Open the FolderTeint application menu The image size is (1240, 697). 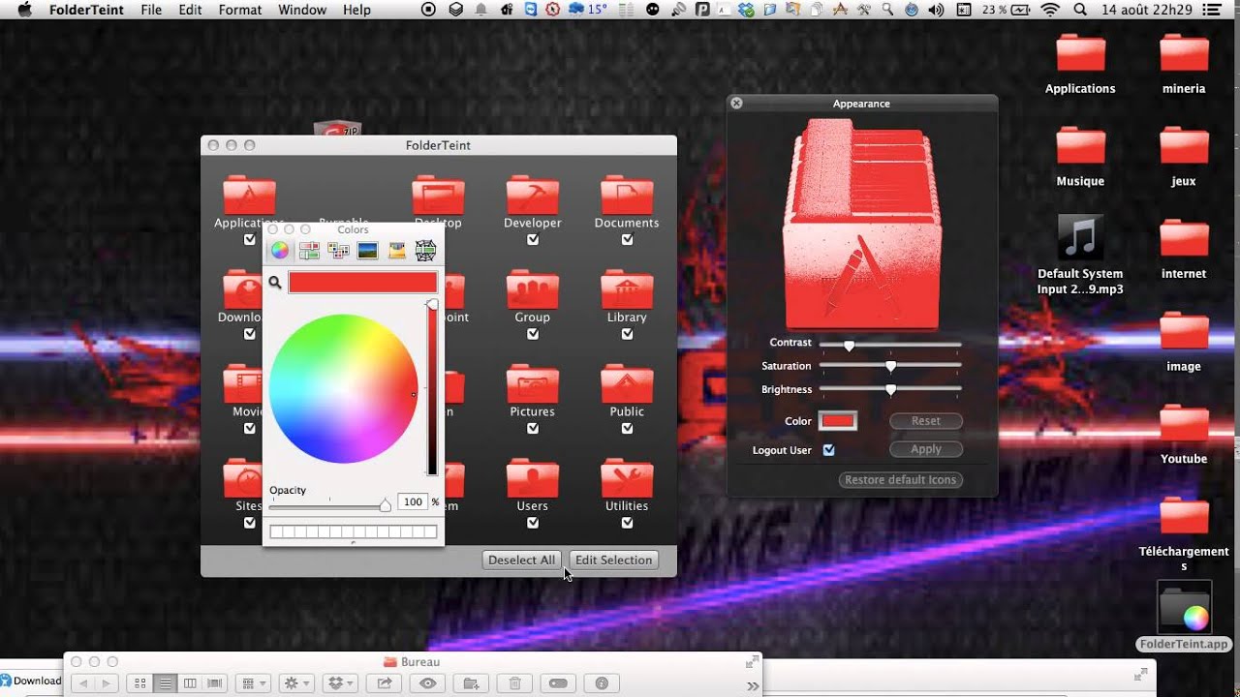click(x=86, y=10)
